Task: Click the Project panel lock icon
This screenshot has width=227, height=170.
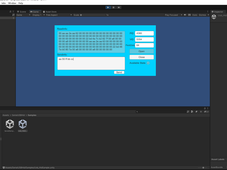Action: click(205, 108)
